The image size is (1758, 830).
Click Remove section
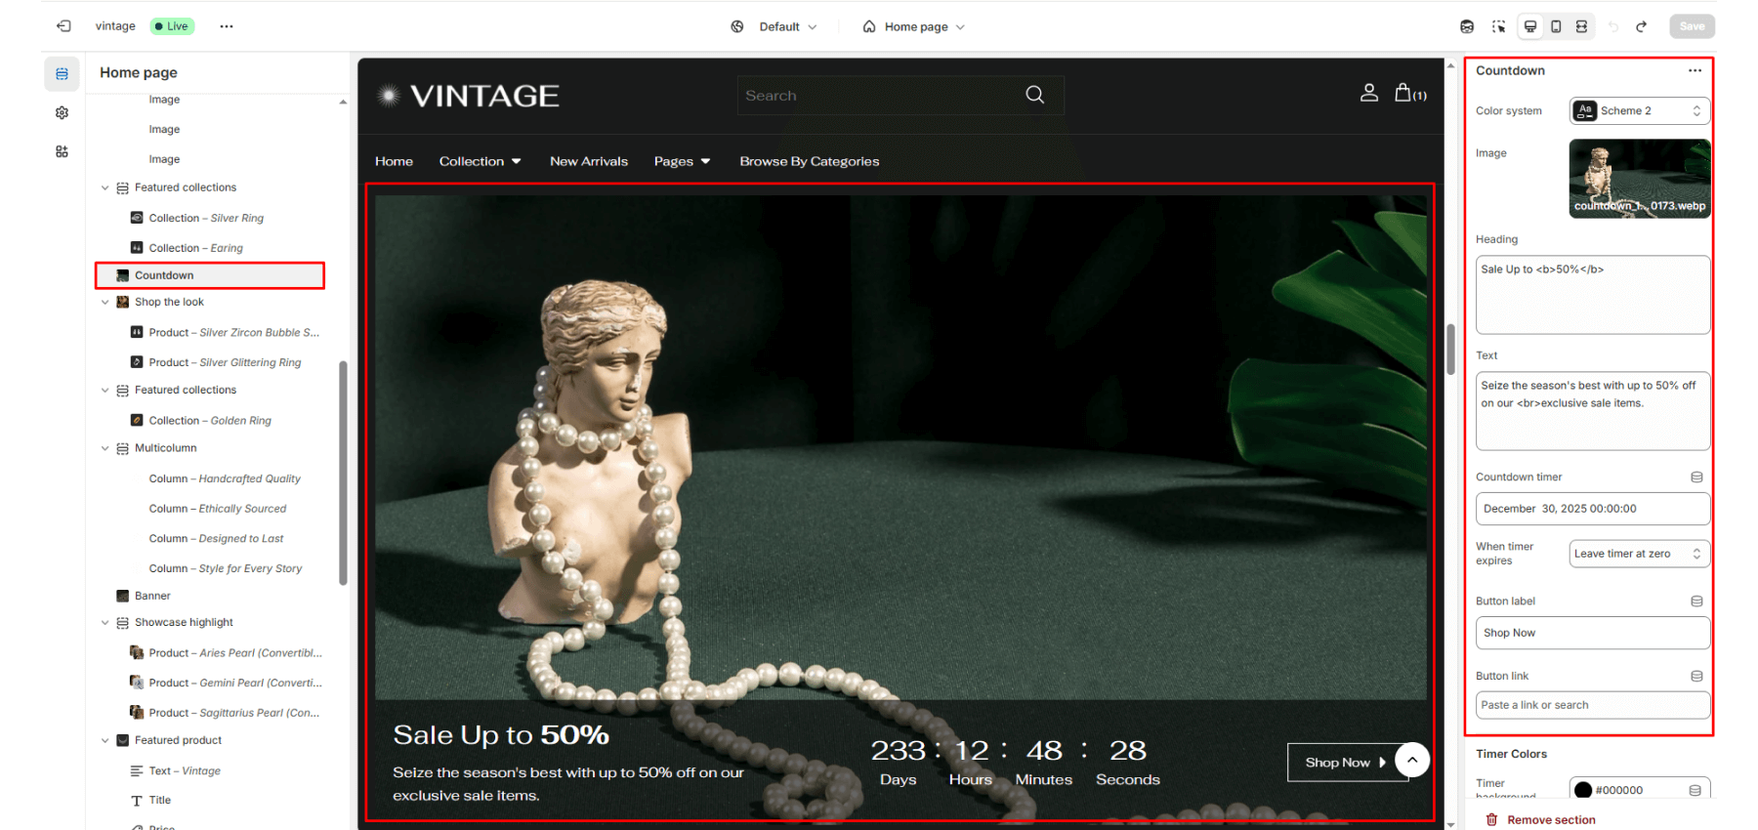pos(1541,819)
